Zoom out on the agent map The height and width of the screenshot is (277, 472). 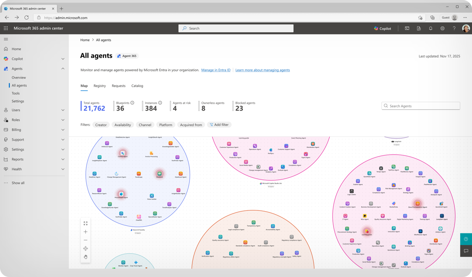(85, 240)
